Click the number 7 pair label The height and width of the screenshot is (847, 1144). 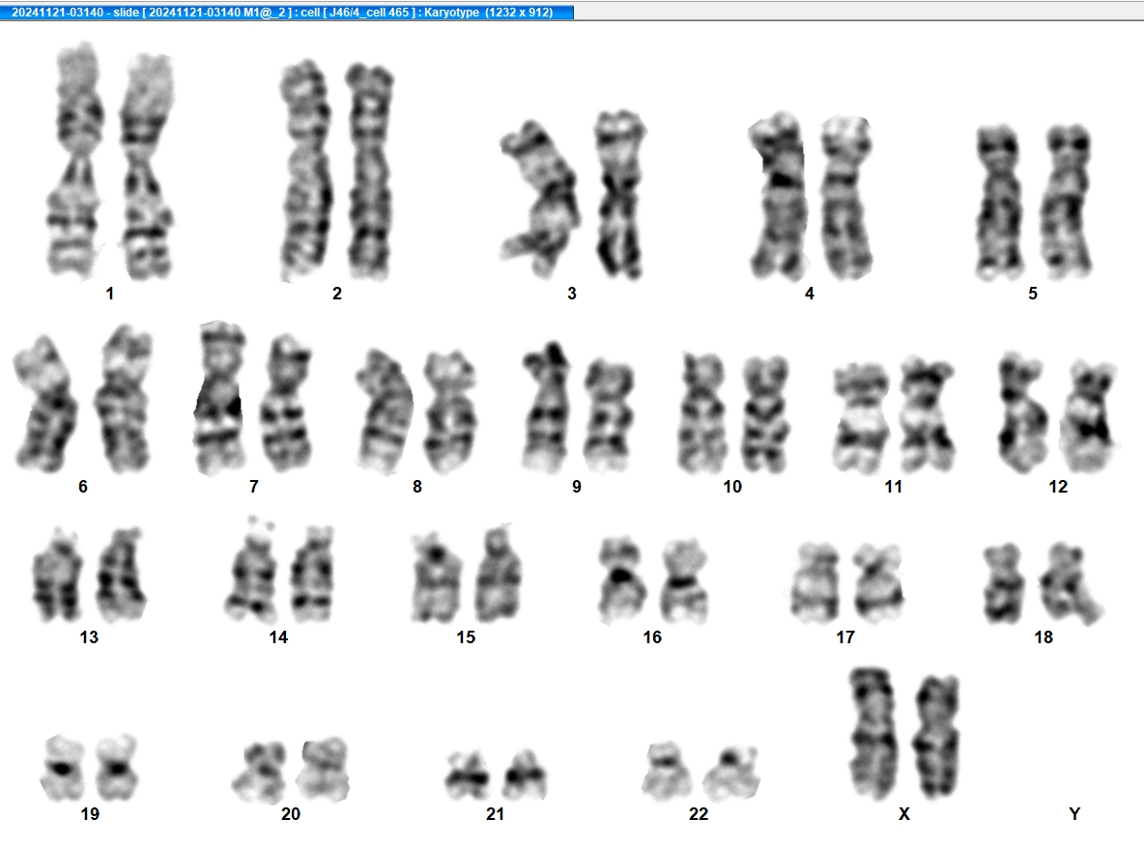click(253, 487)
